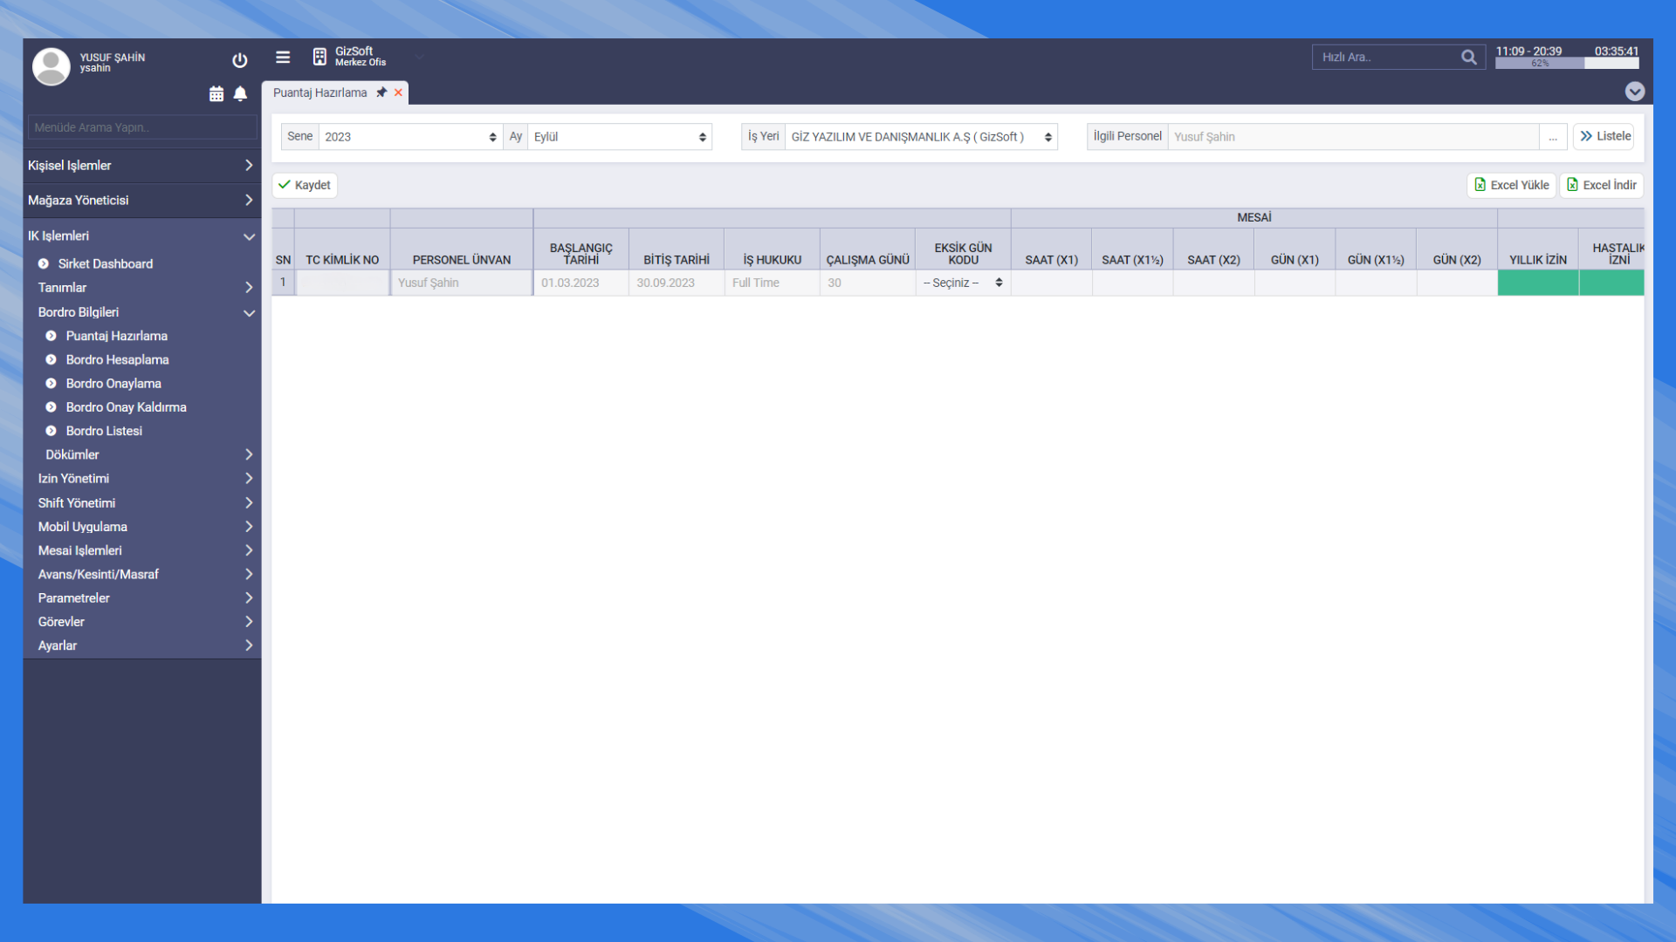This screenshot has height=942, width=1676.
Task: Click the Çalışma Günü 30 cell
Action: pos(868,283)
